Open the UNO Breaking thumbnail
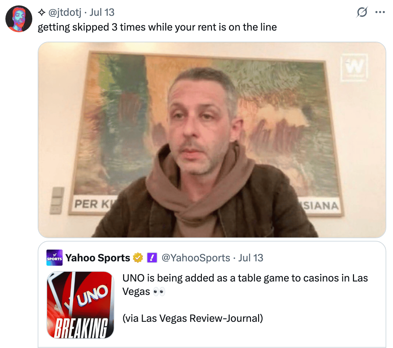393x348 pixels. (x=80, y=305)
